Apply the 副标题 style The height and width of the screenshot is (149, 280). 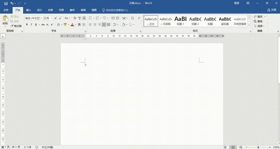pos(225,21)
